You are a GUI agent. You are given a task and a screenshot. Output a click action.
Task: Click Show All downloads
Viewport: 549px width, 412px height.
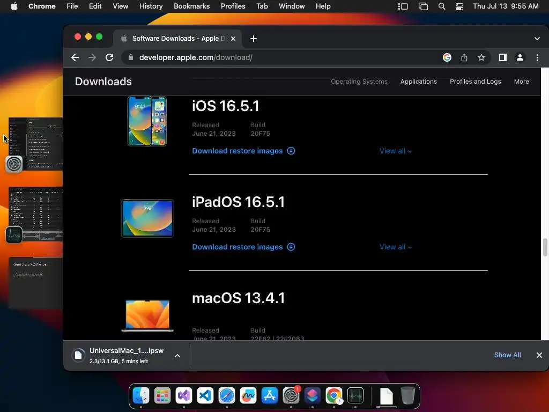coord(507,355)
